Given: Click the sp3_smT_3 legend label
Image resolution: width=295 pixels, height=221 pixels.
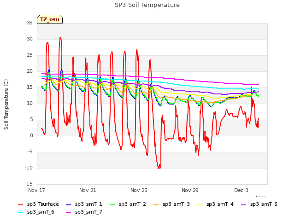Looking at the screenshot, I should (x=176, y=204).
